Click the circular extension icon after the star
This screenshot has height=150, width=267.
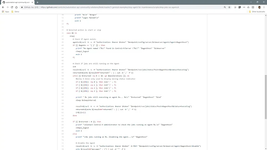[235, 7]
